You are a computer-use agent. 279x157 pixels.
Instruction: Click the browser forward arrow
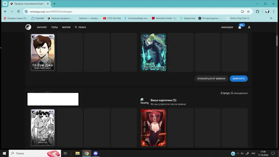(x=12, y=11)
